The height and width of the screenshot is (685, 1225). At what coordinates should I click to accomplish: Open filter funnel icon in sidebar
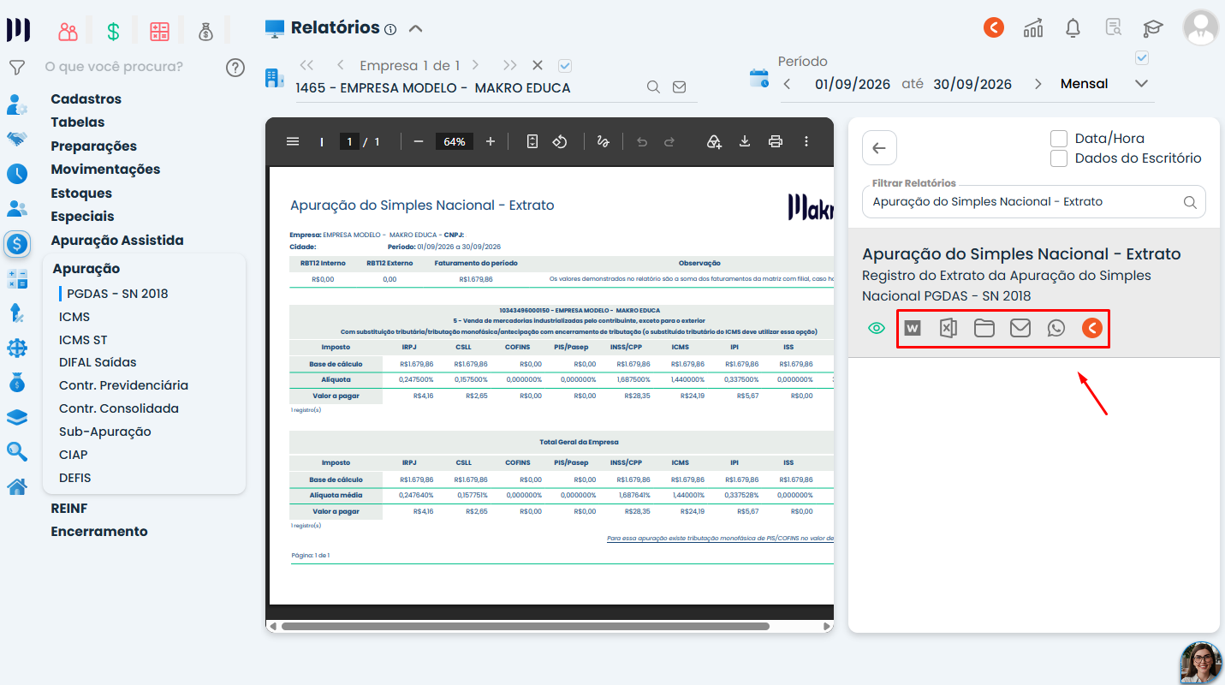[x=16, y=67]
